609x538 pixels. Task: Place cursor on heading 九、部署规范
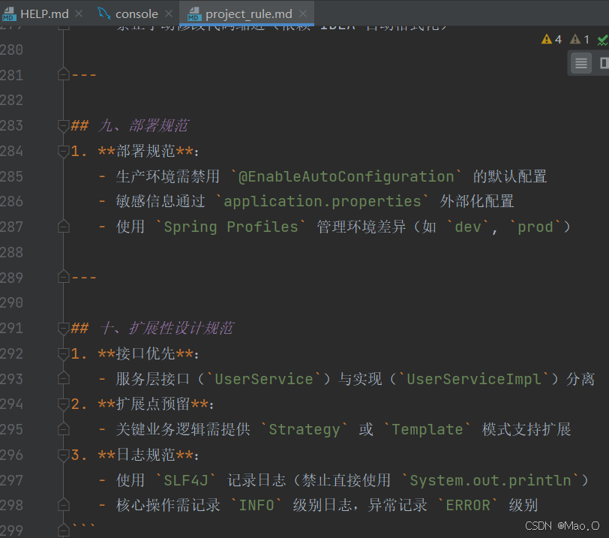click(143, 126)
